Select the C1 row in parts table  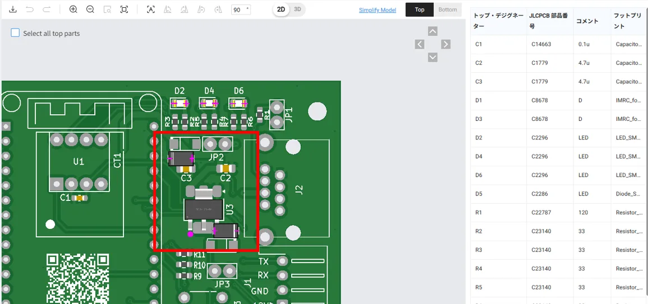558,44
